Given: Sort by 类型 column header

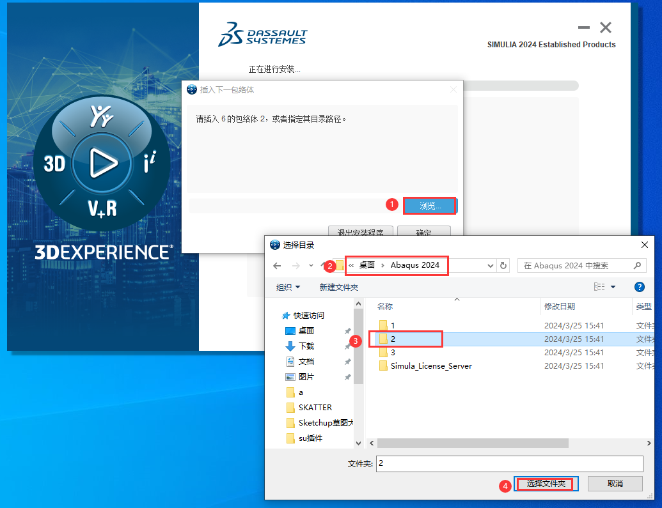Looking at the screenshot, I should click(644, 306).
